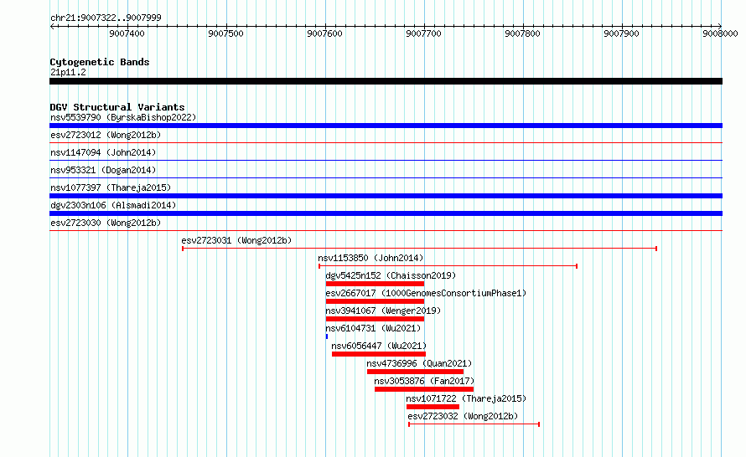The height and width of the screenshot is (457, 746).
Task: Click nsv1071722 (Thareja2015) label
Action: 466,398
